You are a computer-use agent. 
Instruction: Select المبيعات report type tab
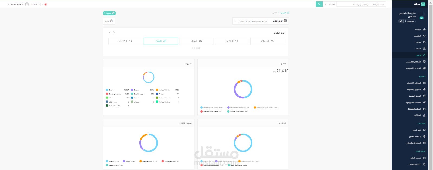coord(267,41)
